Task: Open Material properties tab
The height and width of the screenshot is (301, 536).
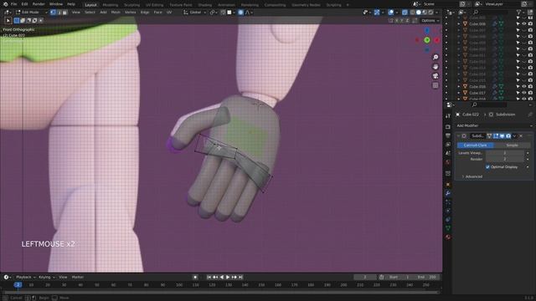Action: 448,237
